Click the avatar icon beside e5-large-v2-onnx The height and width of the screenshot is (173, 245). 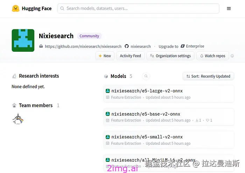point(108,91)
